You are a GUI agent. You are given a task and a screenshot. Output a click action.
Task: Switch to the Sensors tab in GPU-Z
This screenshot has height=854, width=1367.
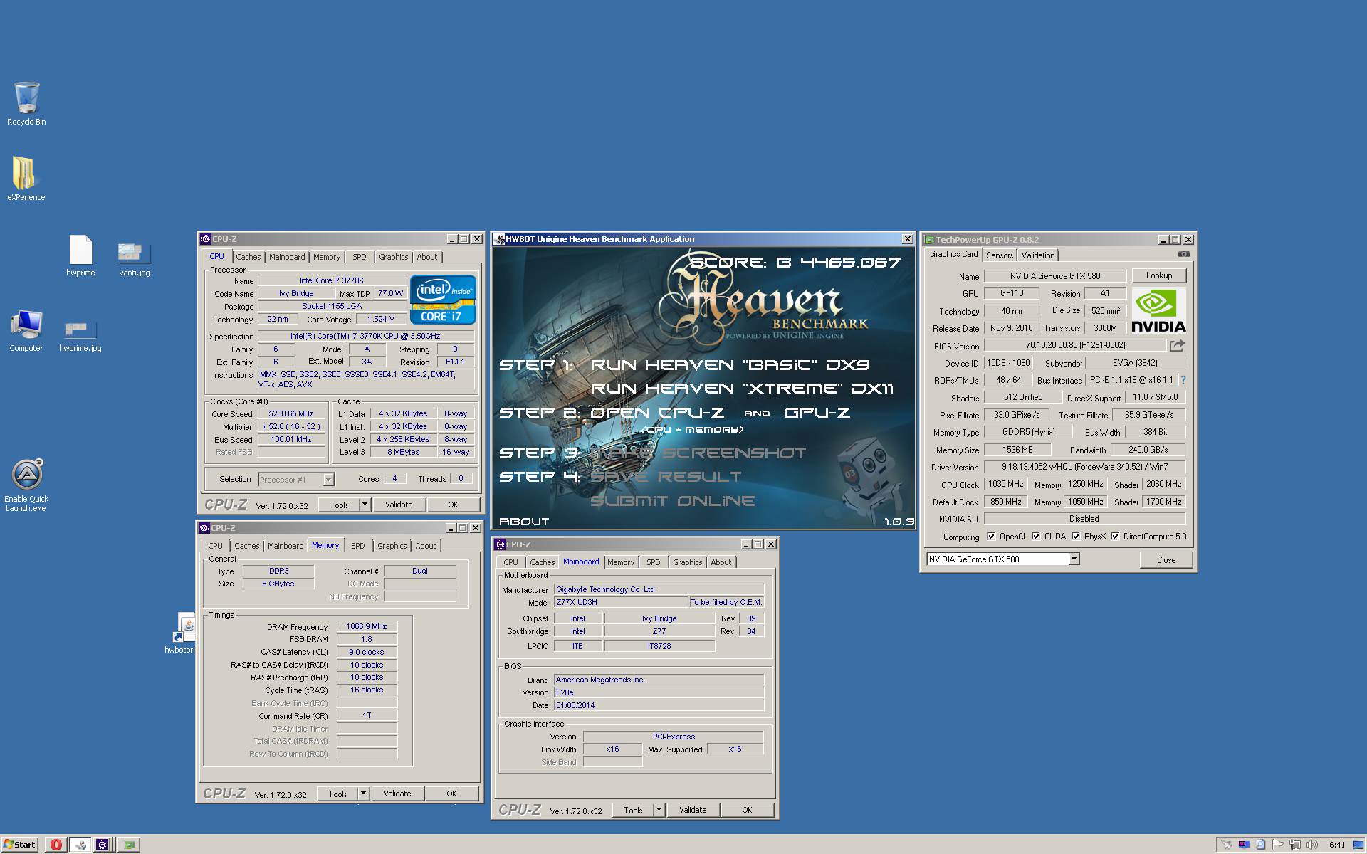point(1000,255)
